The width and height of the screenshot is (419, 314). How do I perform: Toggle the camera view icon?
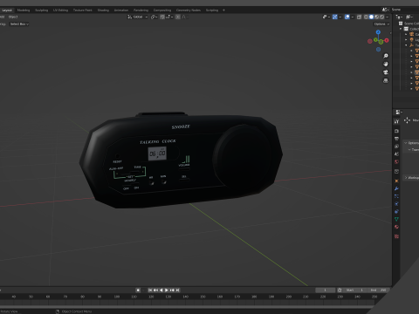(386, 72)
